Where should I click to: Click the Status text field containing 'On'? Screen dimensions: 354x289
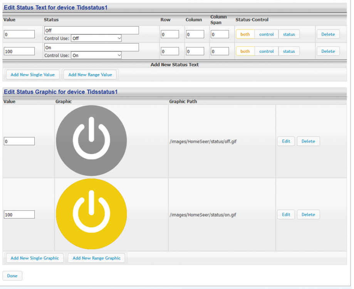91,47
